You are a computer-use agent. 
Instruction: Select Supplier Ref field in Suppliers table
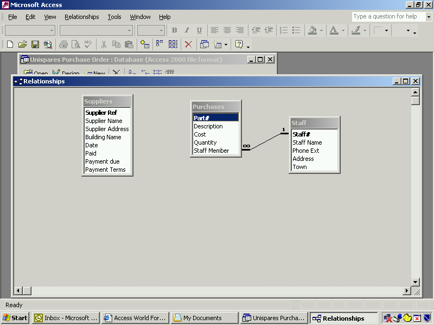pos(101,113)
